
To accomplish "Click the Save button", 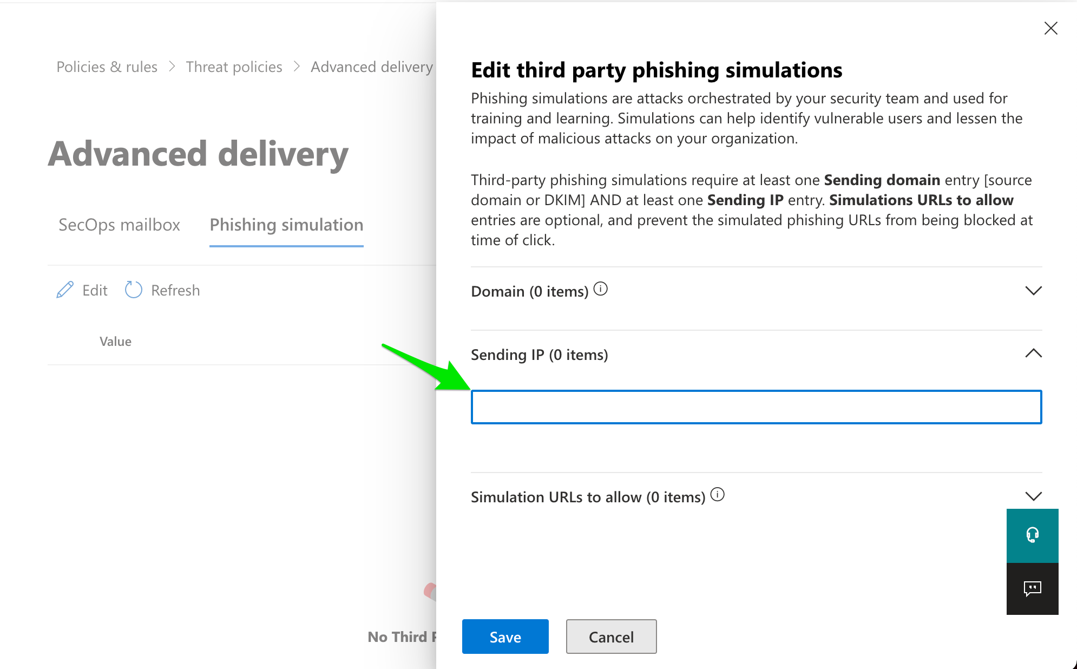I will pos(505,637).
